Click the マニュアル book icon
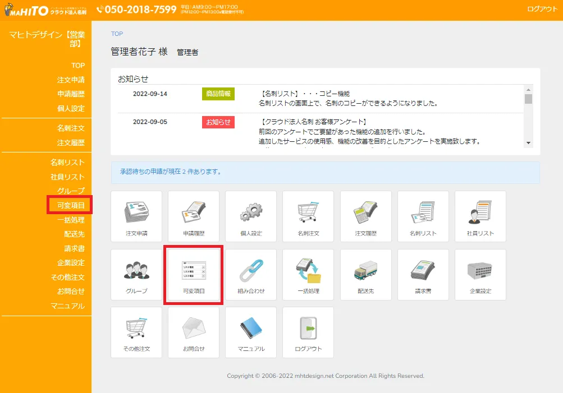The image size is (563, 393). click(x=251, y=332)
